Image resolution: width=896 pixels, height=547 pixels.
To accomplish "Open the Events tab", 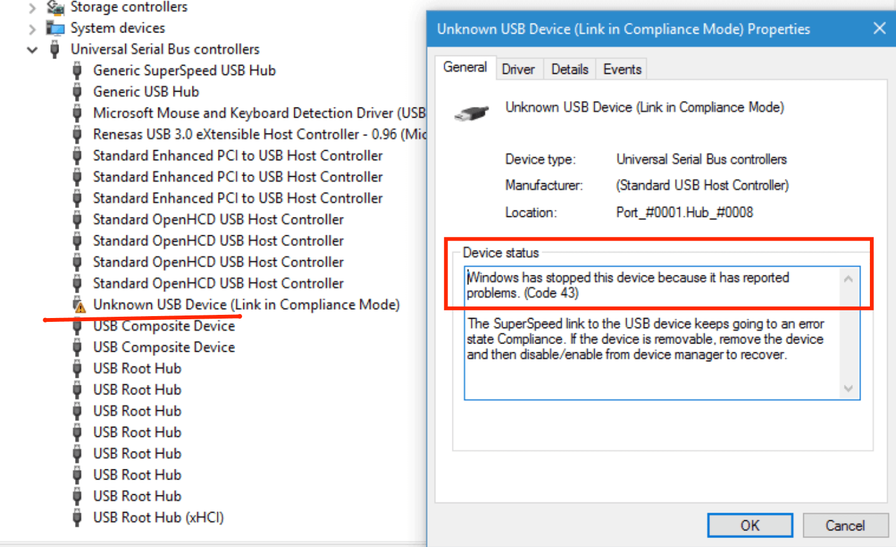I will [x=622, y=69].
